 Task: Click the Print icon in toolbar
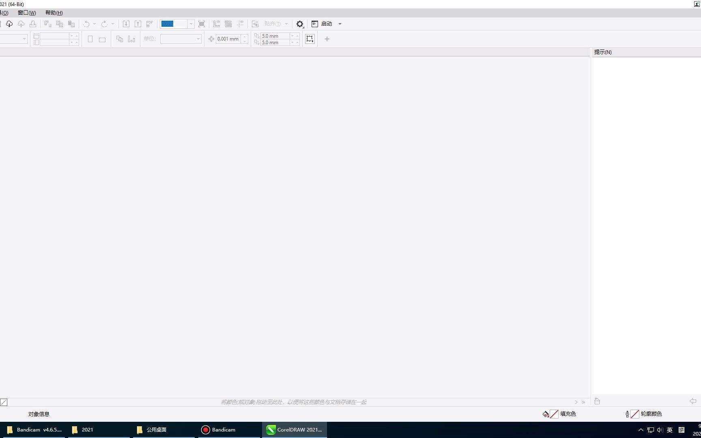tap(33, 24)
